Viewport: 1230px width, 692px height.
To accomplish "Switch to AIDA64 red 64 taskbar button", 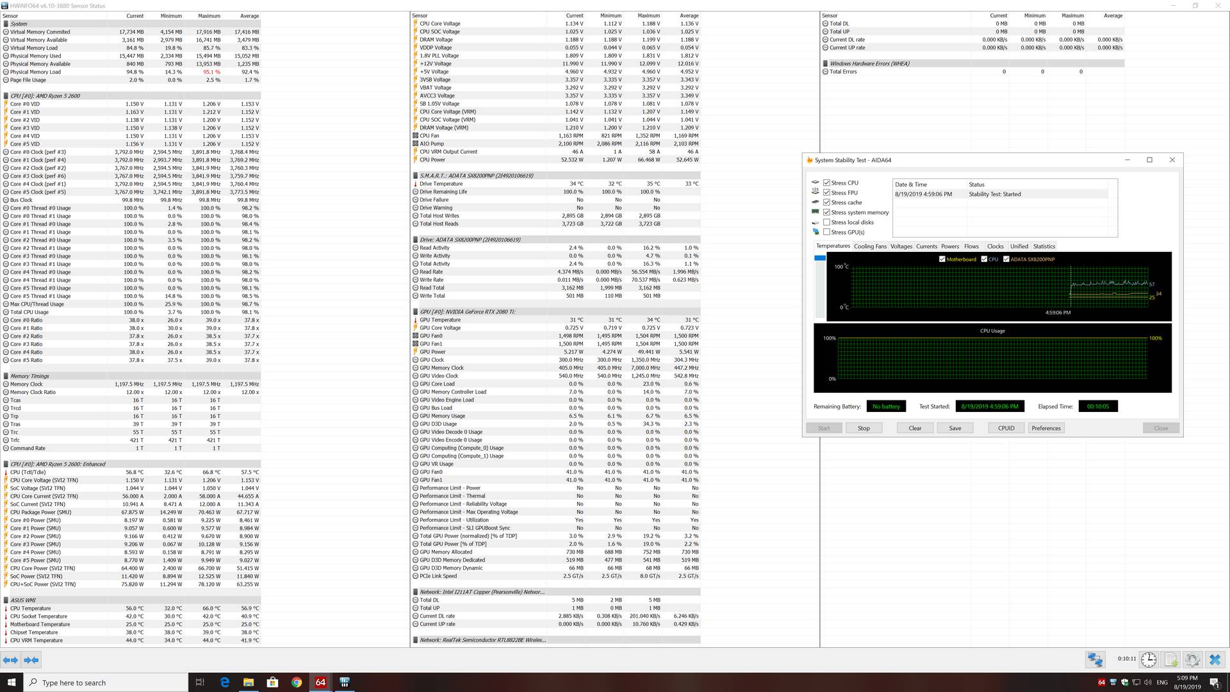I will [320, 682].
